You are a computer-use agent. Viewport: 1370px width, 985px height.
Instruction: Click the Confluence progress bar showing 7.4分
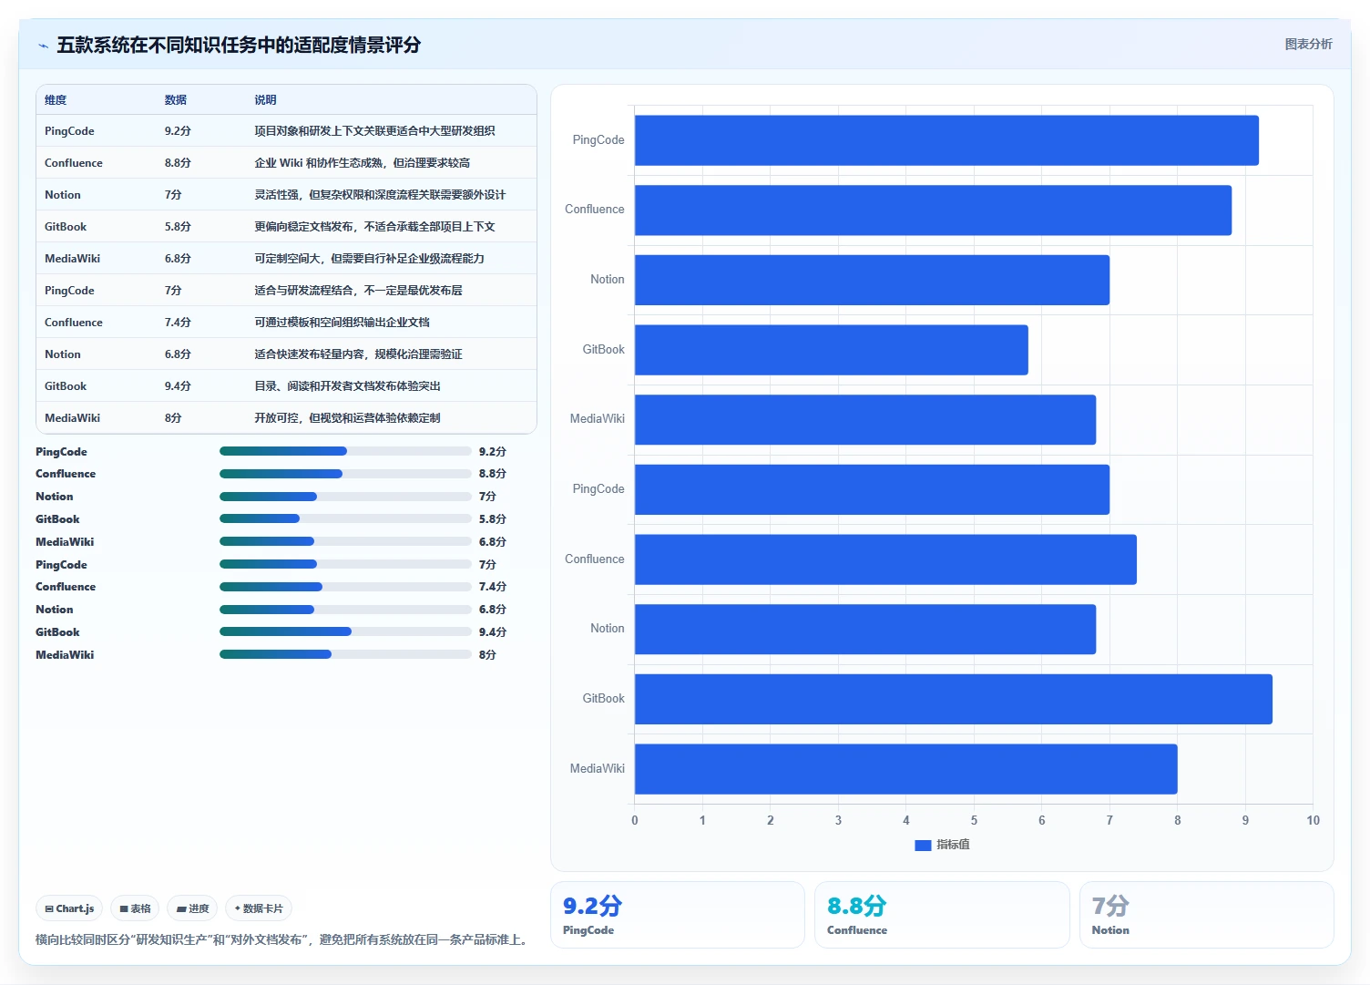tap(345, 587)
